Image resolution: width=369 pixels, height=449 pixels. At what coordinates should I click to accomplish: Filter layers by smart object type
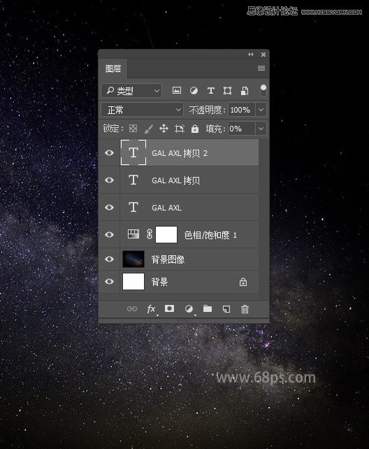click(x=245, y=91)
